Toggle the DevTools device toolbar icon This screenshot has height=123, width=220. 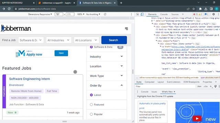(x=142, y=14)
